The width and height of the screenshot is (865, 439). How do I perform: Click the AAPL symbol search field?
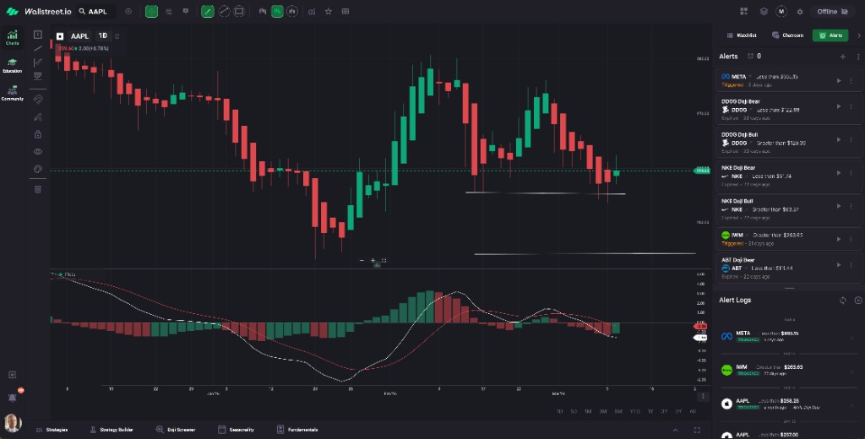point(96,11)
